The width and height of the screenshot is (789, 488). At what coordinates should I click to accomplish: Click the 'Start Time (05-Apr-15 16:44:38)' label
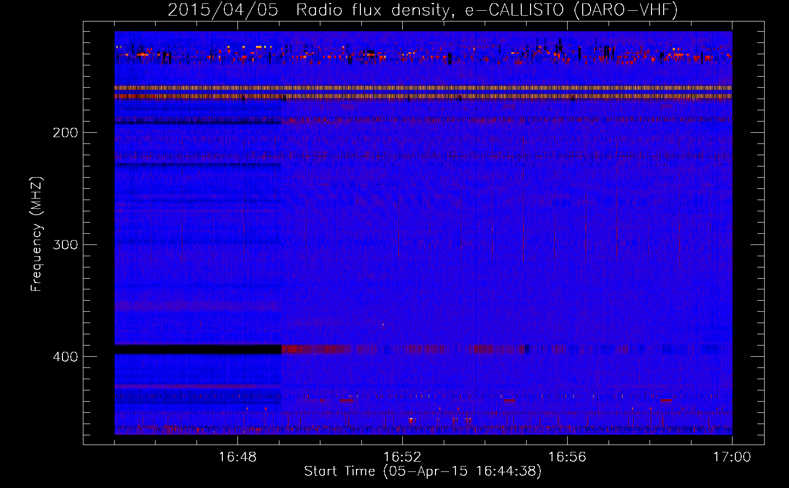423,471
